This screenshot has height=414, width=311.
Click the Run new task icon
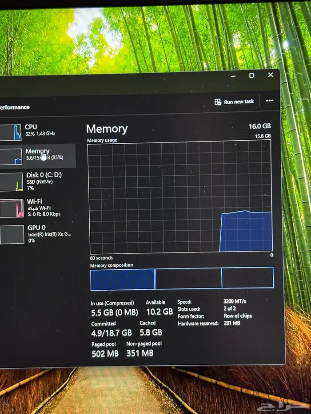pyautogui.click(x=218, y=102)
